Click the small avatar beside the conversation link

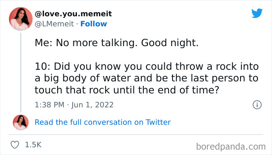pyautogui.click(x=21, y=122)
